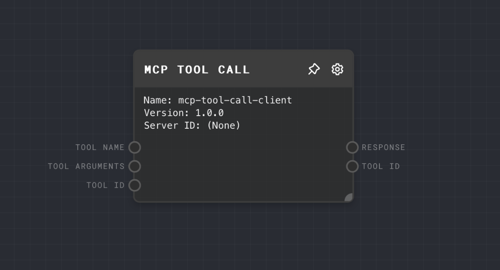This screenshot has width=500, height=270.
Task: Click the left-side Tool ID input port
Action: pos(134,185)
